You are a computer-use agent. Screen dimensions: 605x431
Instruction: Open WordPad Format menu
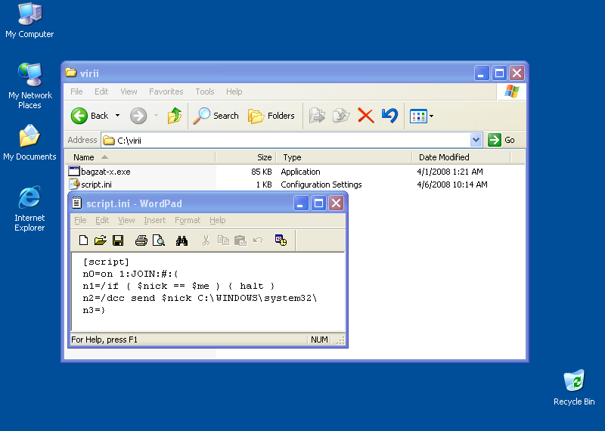tap(188, 220)
